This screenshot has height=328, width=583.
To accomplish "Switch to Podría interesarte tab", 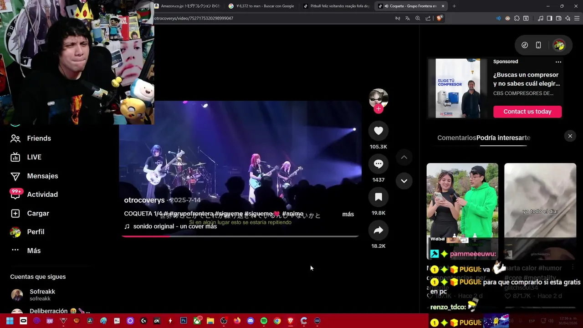I will (x=503, y=138).
